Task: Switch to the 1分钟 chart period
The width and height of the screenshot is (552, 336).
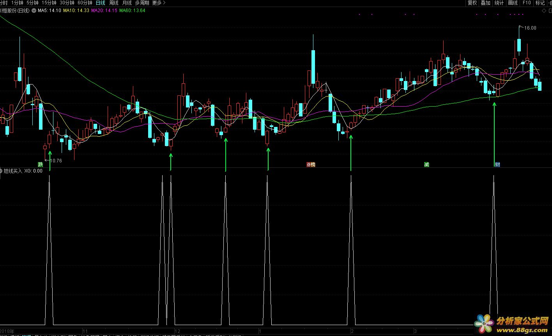Action: tap(17, 3)
